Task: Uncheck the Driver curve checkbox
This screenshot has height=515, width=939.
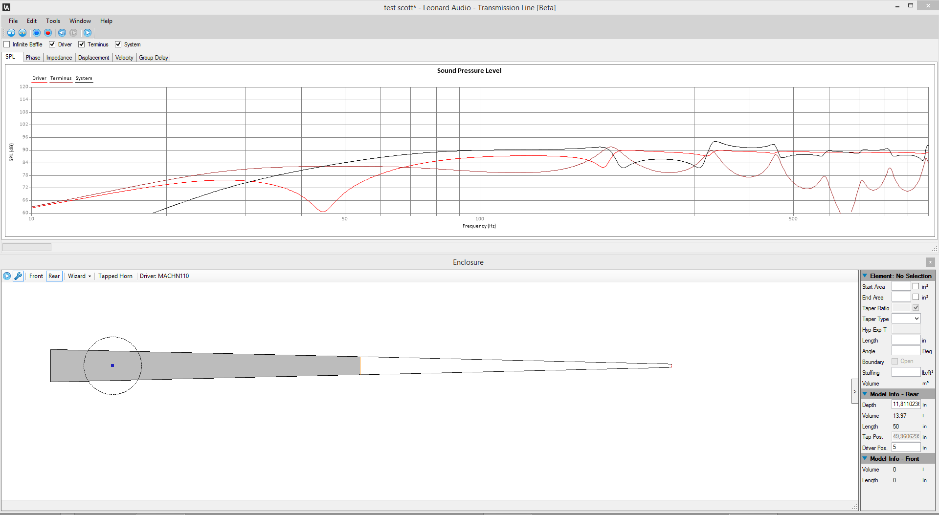Action: point(52,44)
